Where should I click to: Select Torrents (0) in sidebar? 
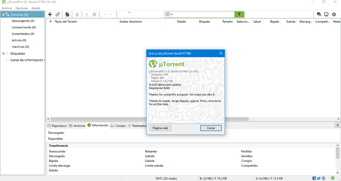(x=22, y=15)
